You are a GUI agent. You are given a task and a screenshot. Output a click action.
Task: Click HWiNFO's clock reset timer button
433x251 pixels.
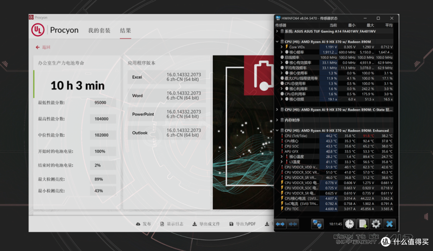pyautogui.click(x=349, y=224)
